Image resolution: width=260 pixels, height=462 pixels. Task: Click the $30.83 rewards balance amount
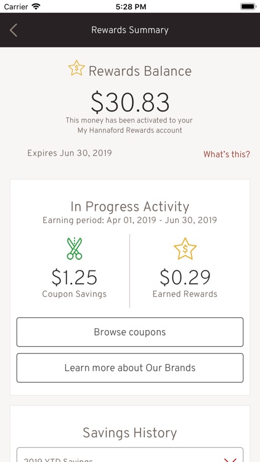tap(130, 102)
